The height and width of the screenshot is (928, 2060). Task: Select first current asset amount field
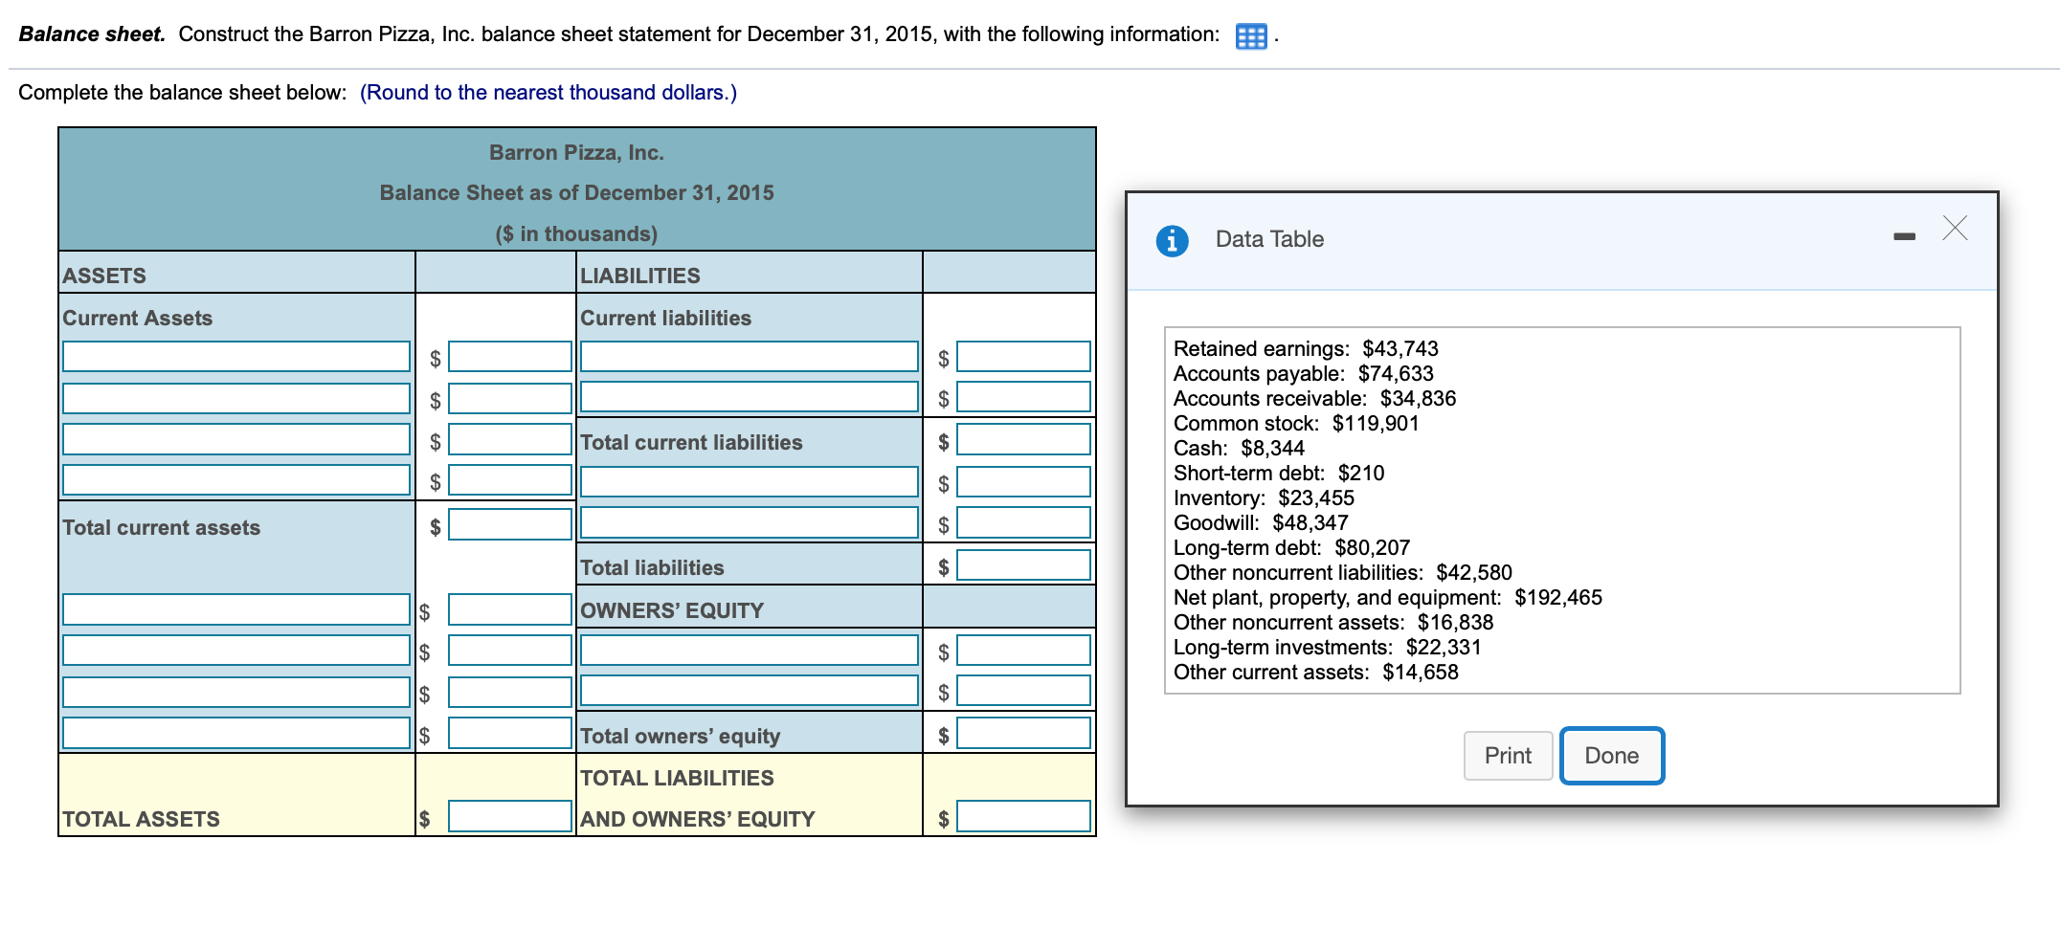click(x=510, y=357)
